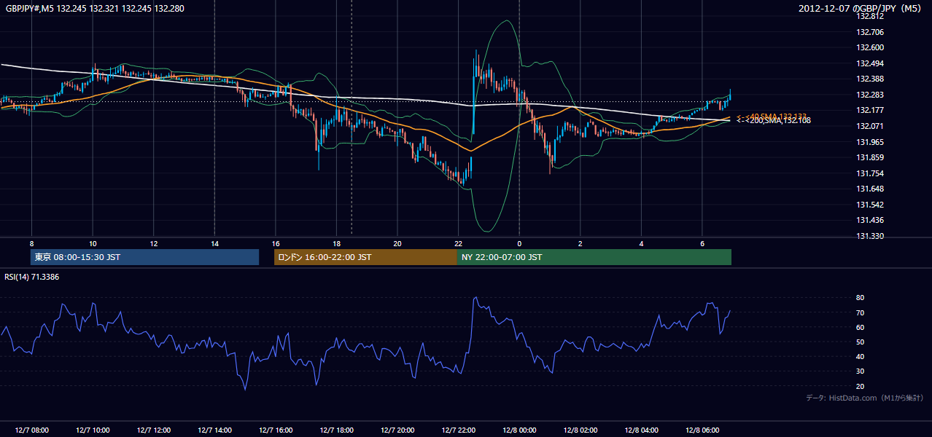Click price axis value 131.542
The height and width of the screenshot is (437, 932).
870,205
